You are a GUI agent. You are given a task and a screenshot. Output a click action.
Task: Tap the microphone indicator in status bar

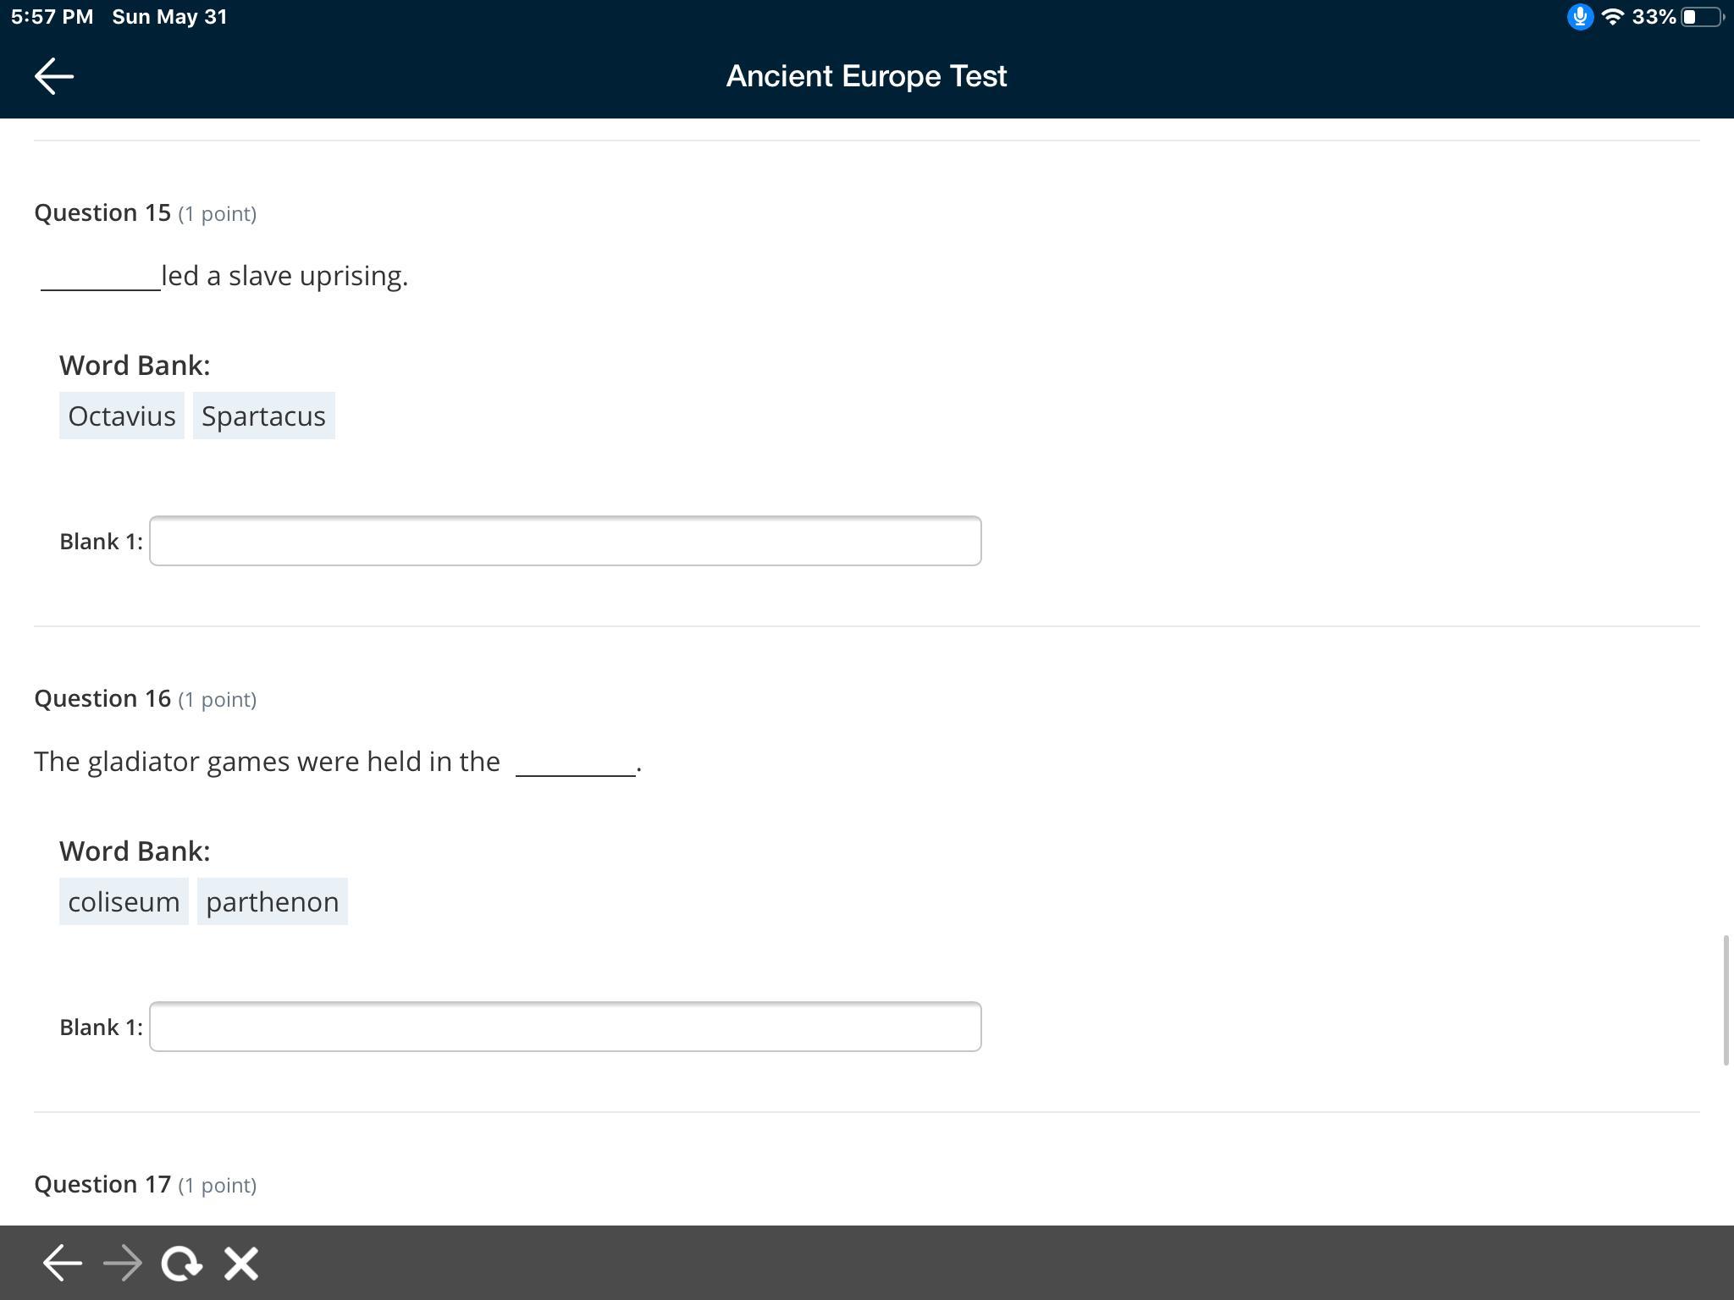coord(1579,17)
